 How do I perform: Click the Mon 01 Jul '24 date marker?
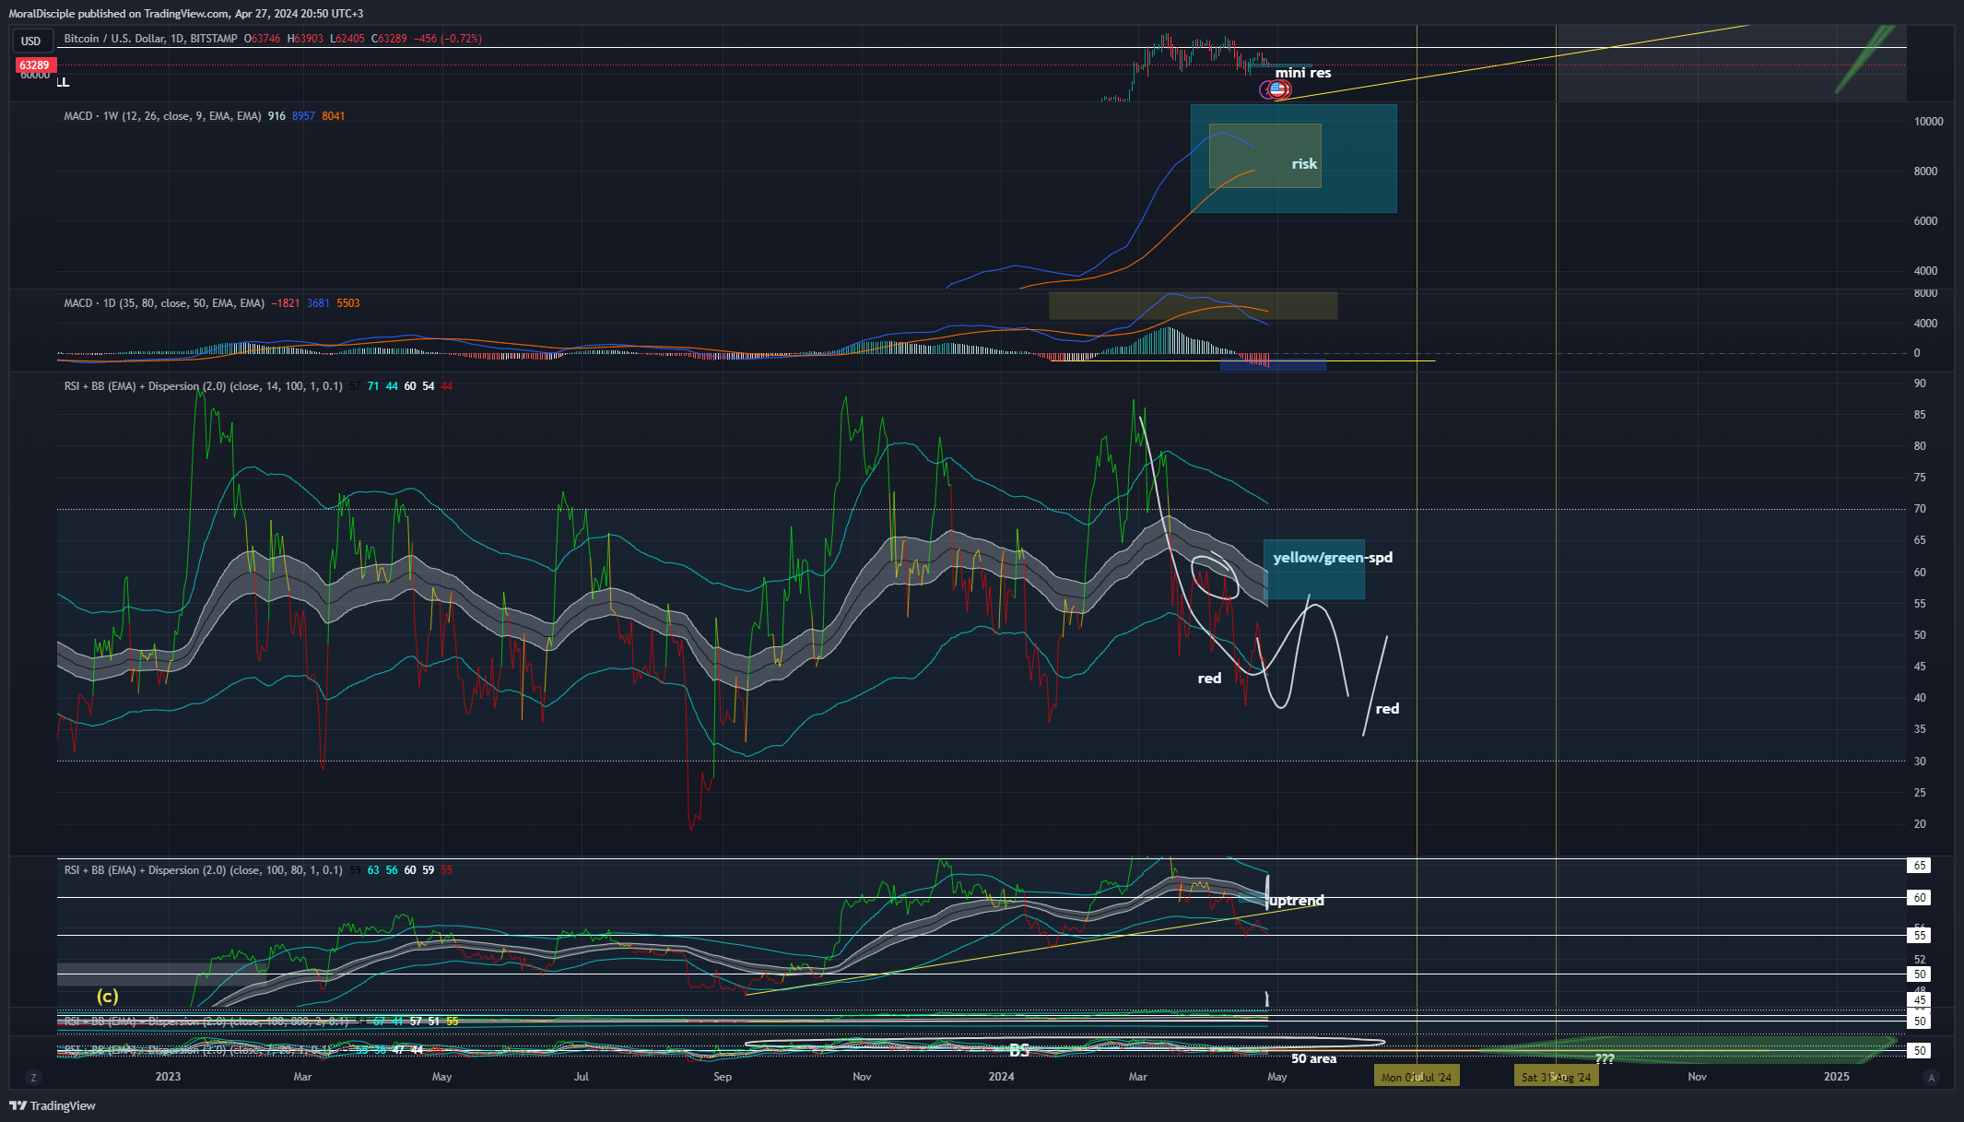tap(1417, 1077)
